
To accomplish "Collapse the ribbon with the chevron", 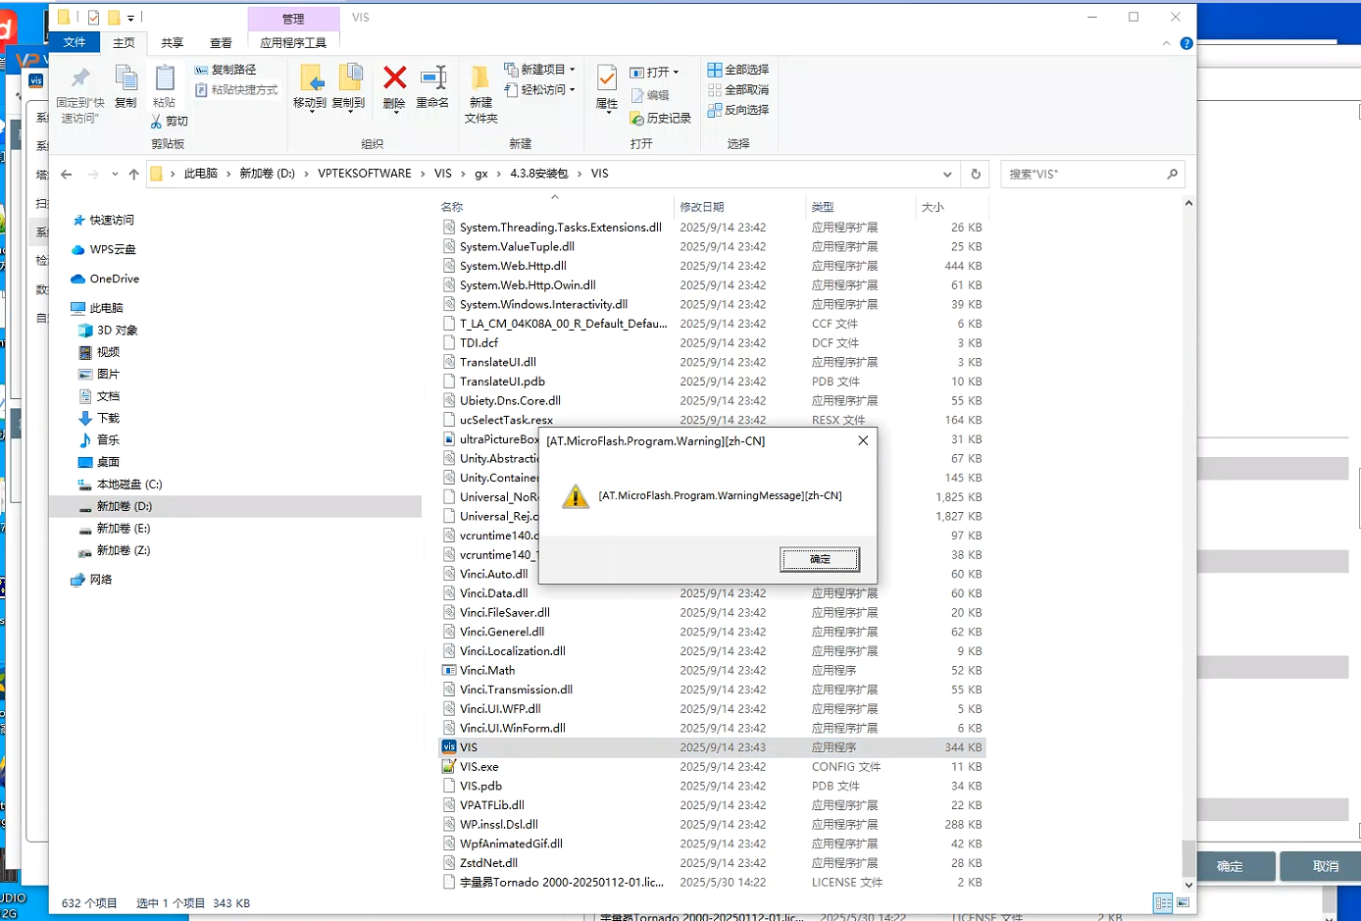I will pyautogui.click(x=1166, y=43).
